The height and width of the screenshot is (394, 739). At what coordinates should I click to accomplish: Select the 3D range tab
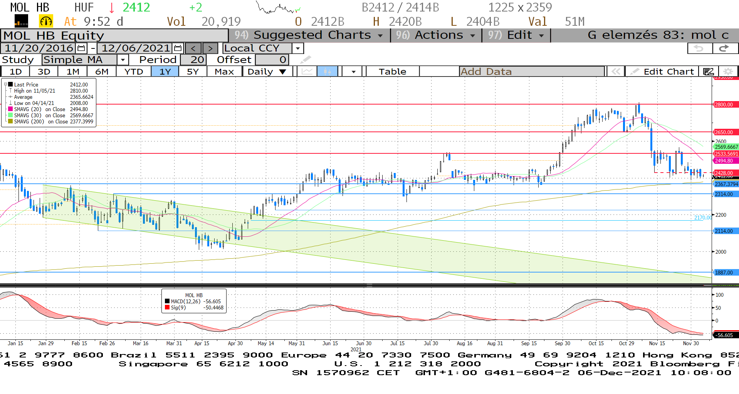[x=44, y=71]
